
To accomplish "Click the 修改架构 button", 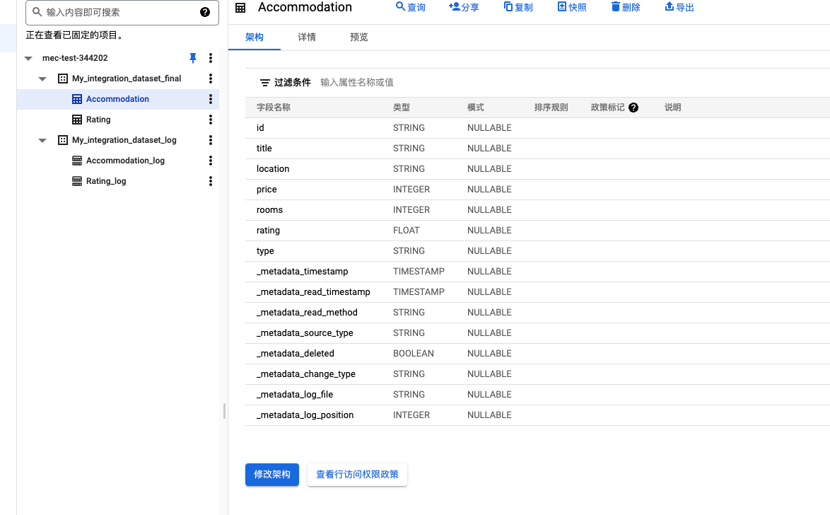I will 272,474.
